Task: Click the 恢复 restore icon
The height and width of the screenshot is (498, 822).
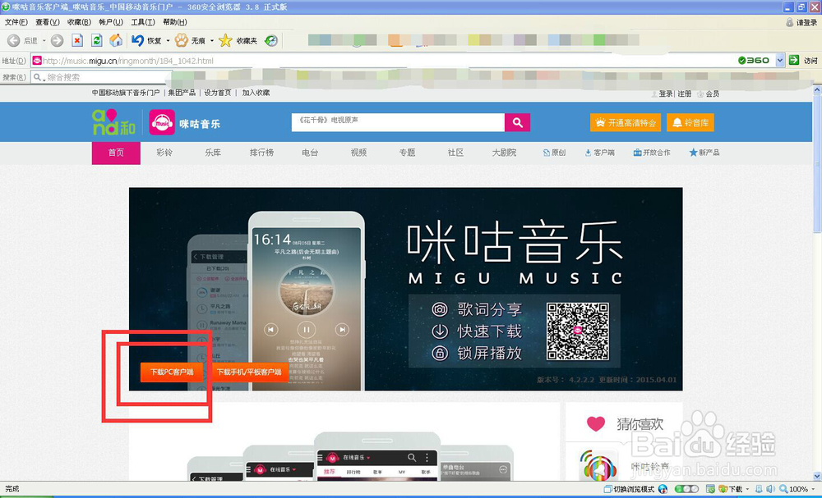Action: [137, 40]
